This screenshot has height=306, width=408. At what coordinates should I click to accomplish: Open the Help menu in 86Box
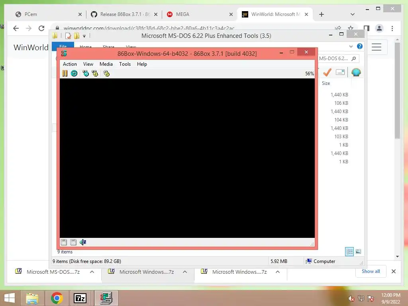click(x=142, y=64)
